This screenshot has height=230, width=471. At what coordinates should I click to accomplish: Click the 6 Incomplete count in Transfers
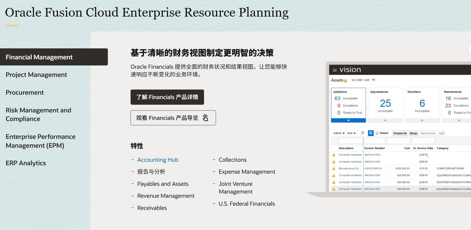[x=422, y=103]
